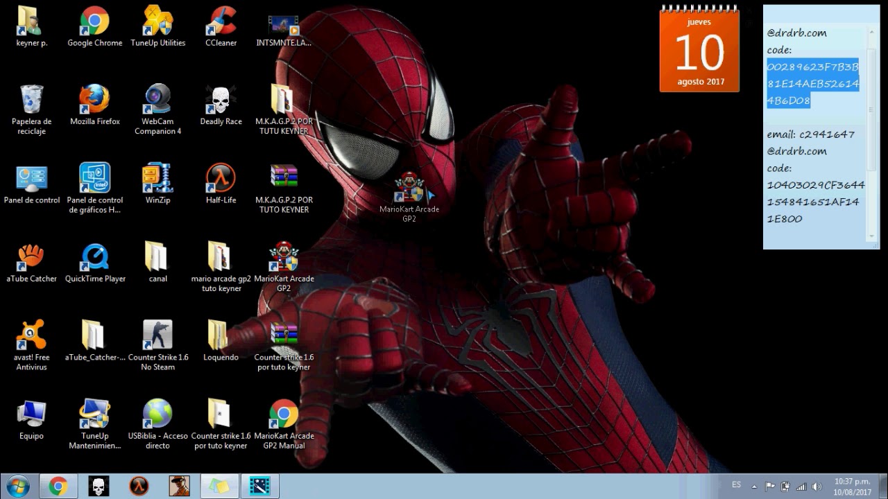Select the TuneUp Utilities desktop icon
The height and width of the screenshot is (499, 888).
pyautogui.click(x=157, y=27)
